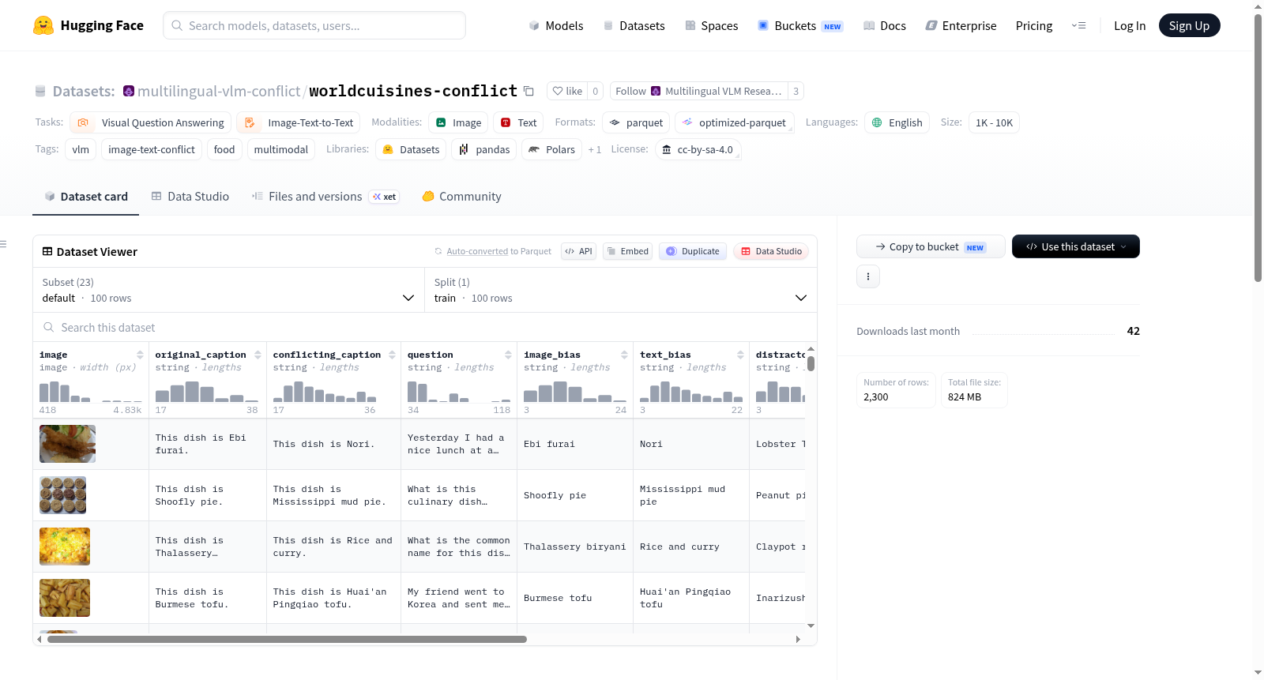This screenshot has width=1264, height=680.
Task: Select the image-text-conflict tag
Action: pyautogui.click(x=152, y=149)
